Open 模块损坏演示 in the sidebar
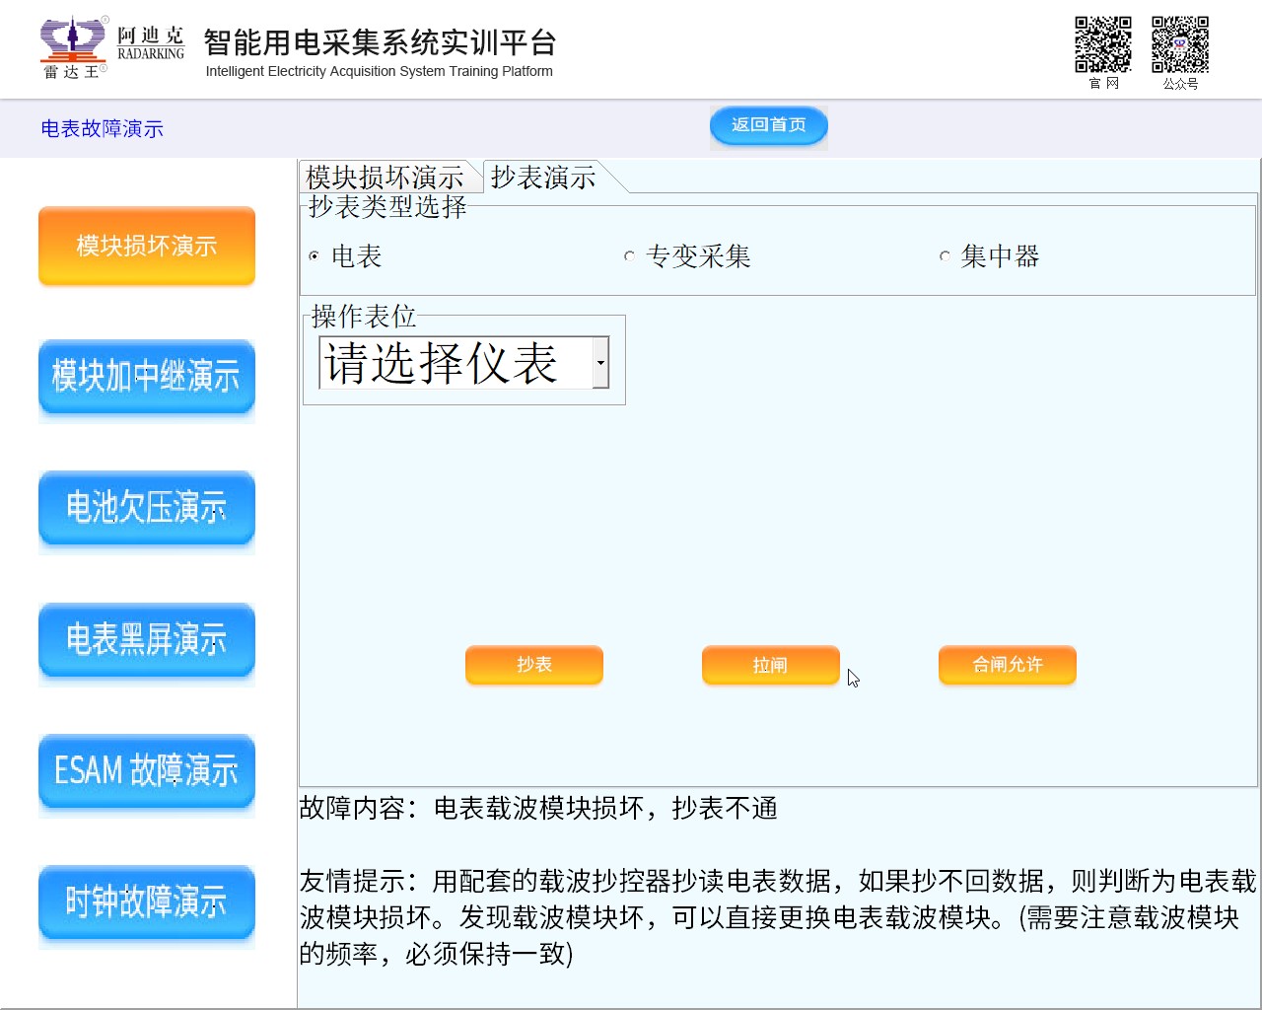The image size is (1262, 1010). [x=147, y=246]
